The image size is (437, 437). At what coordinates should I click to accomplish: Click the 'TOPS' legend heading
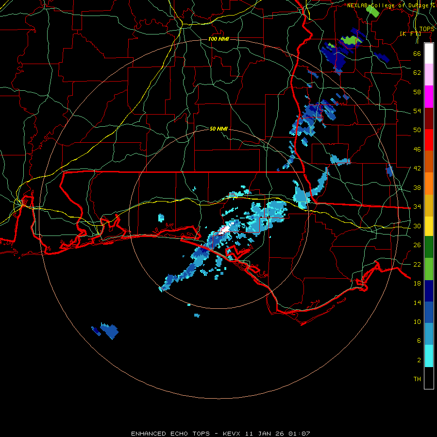[x=427, y=29]
